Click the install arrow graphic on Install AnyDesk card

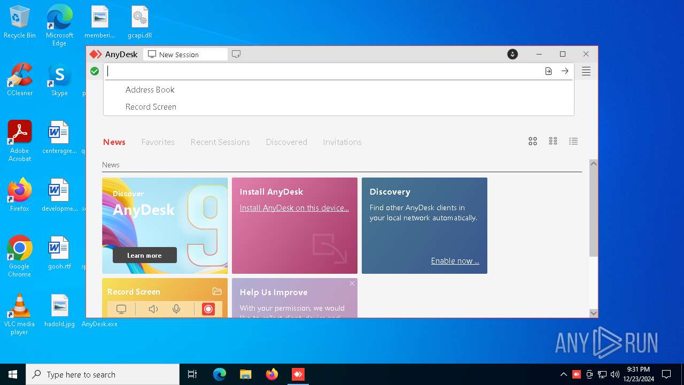click(330, 248)
